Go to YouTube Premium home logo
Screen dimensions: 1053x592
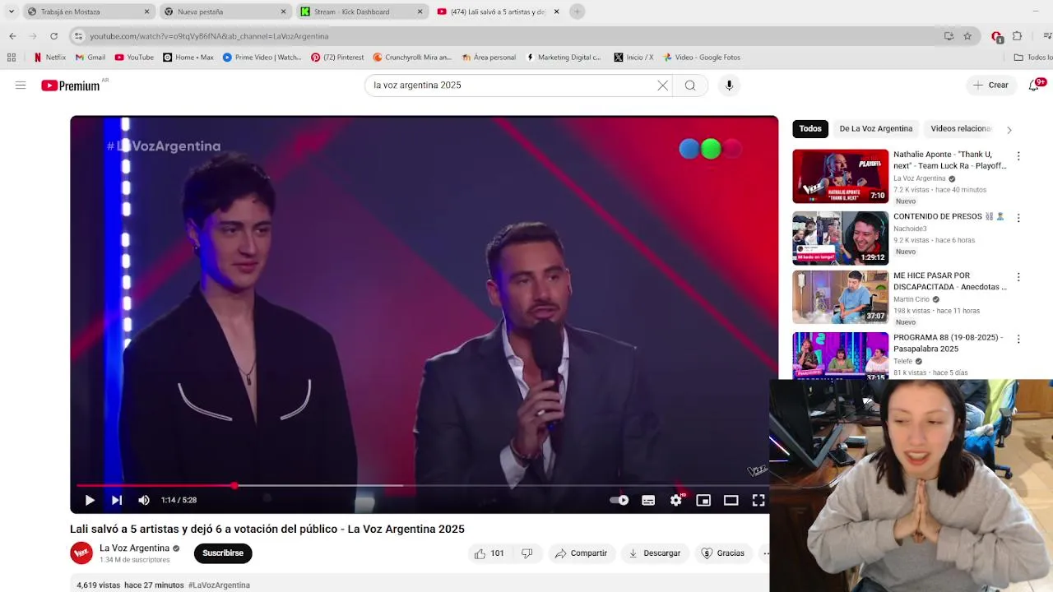point(71,86)
